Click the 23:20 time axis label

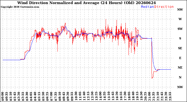[x=166, y=97]
